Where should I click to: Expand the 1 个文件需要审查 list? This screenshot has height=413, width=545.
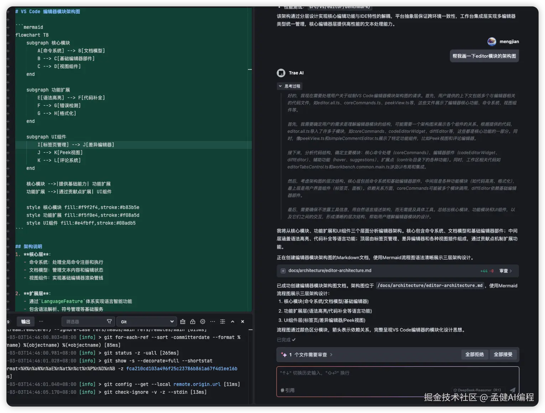tap(311, 355)
